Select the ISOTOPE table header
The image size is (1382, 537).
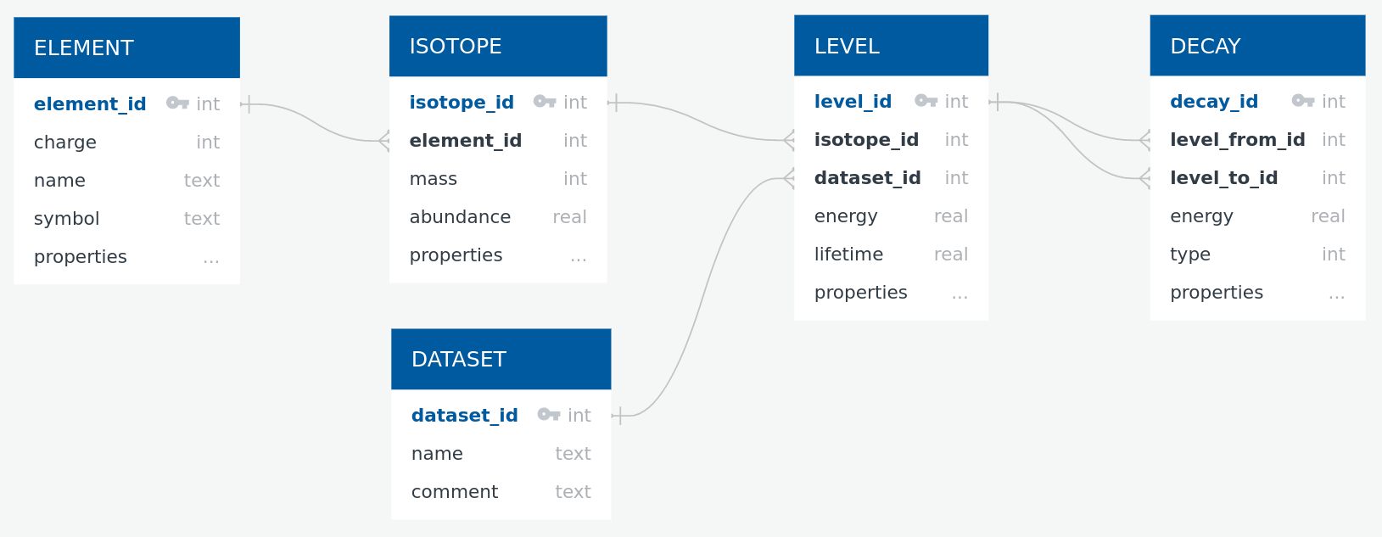coord(498,47)
